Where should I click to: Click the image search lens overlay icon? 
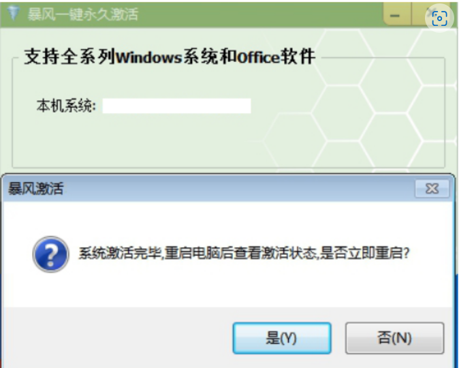tap(439, 18)
